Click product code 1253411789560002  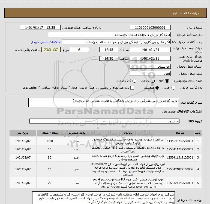[x=180, y=149]
